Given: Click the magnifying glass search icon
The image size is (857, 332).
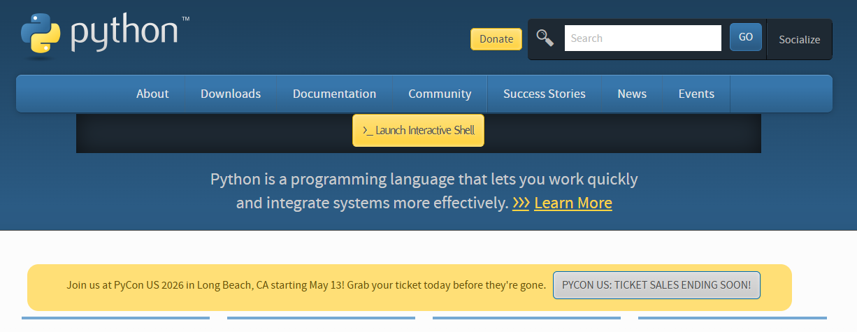Looking at the screenshot, I should (545, 38).
